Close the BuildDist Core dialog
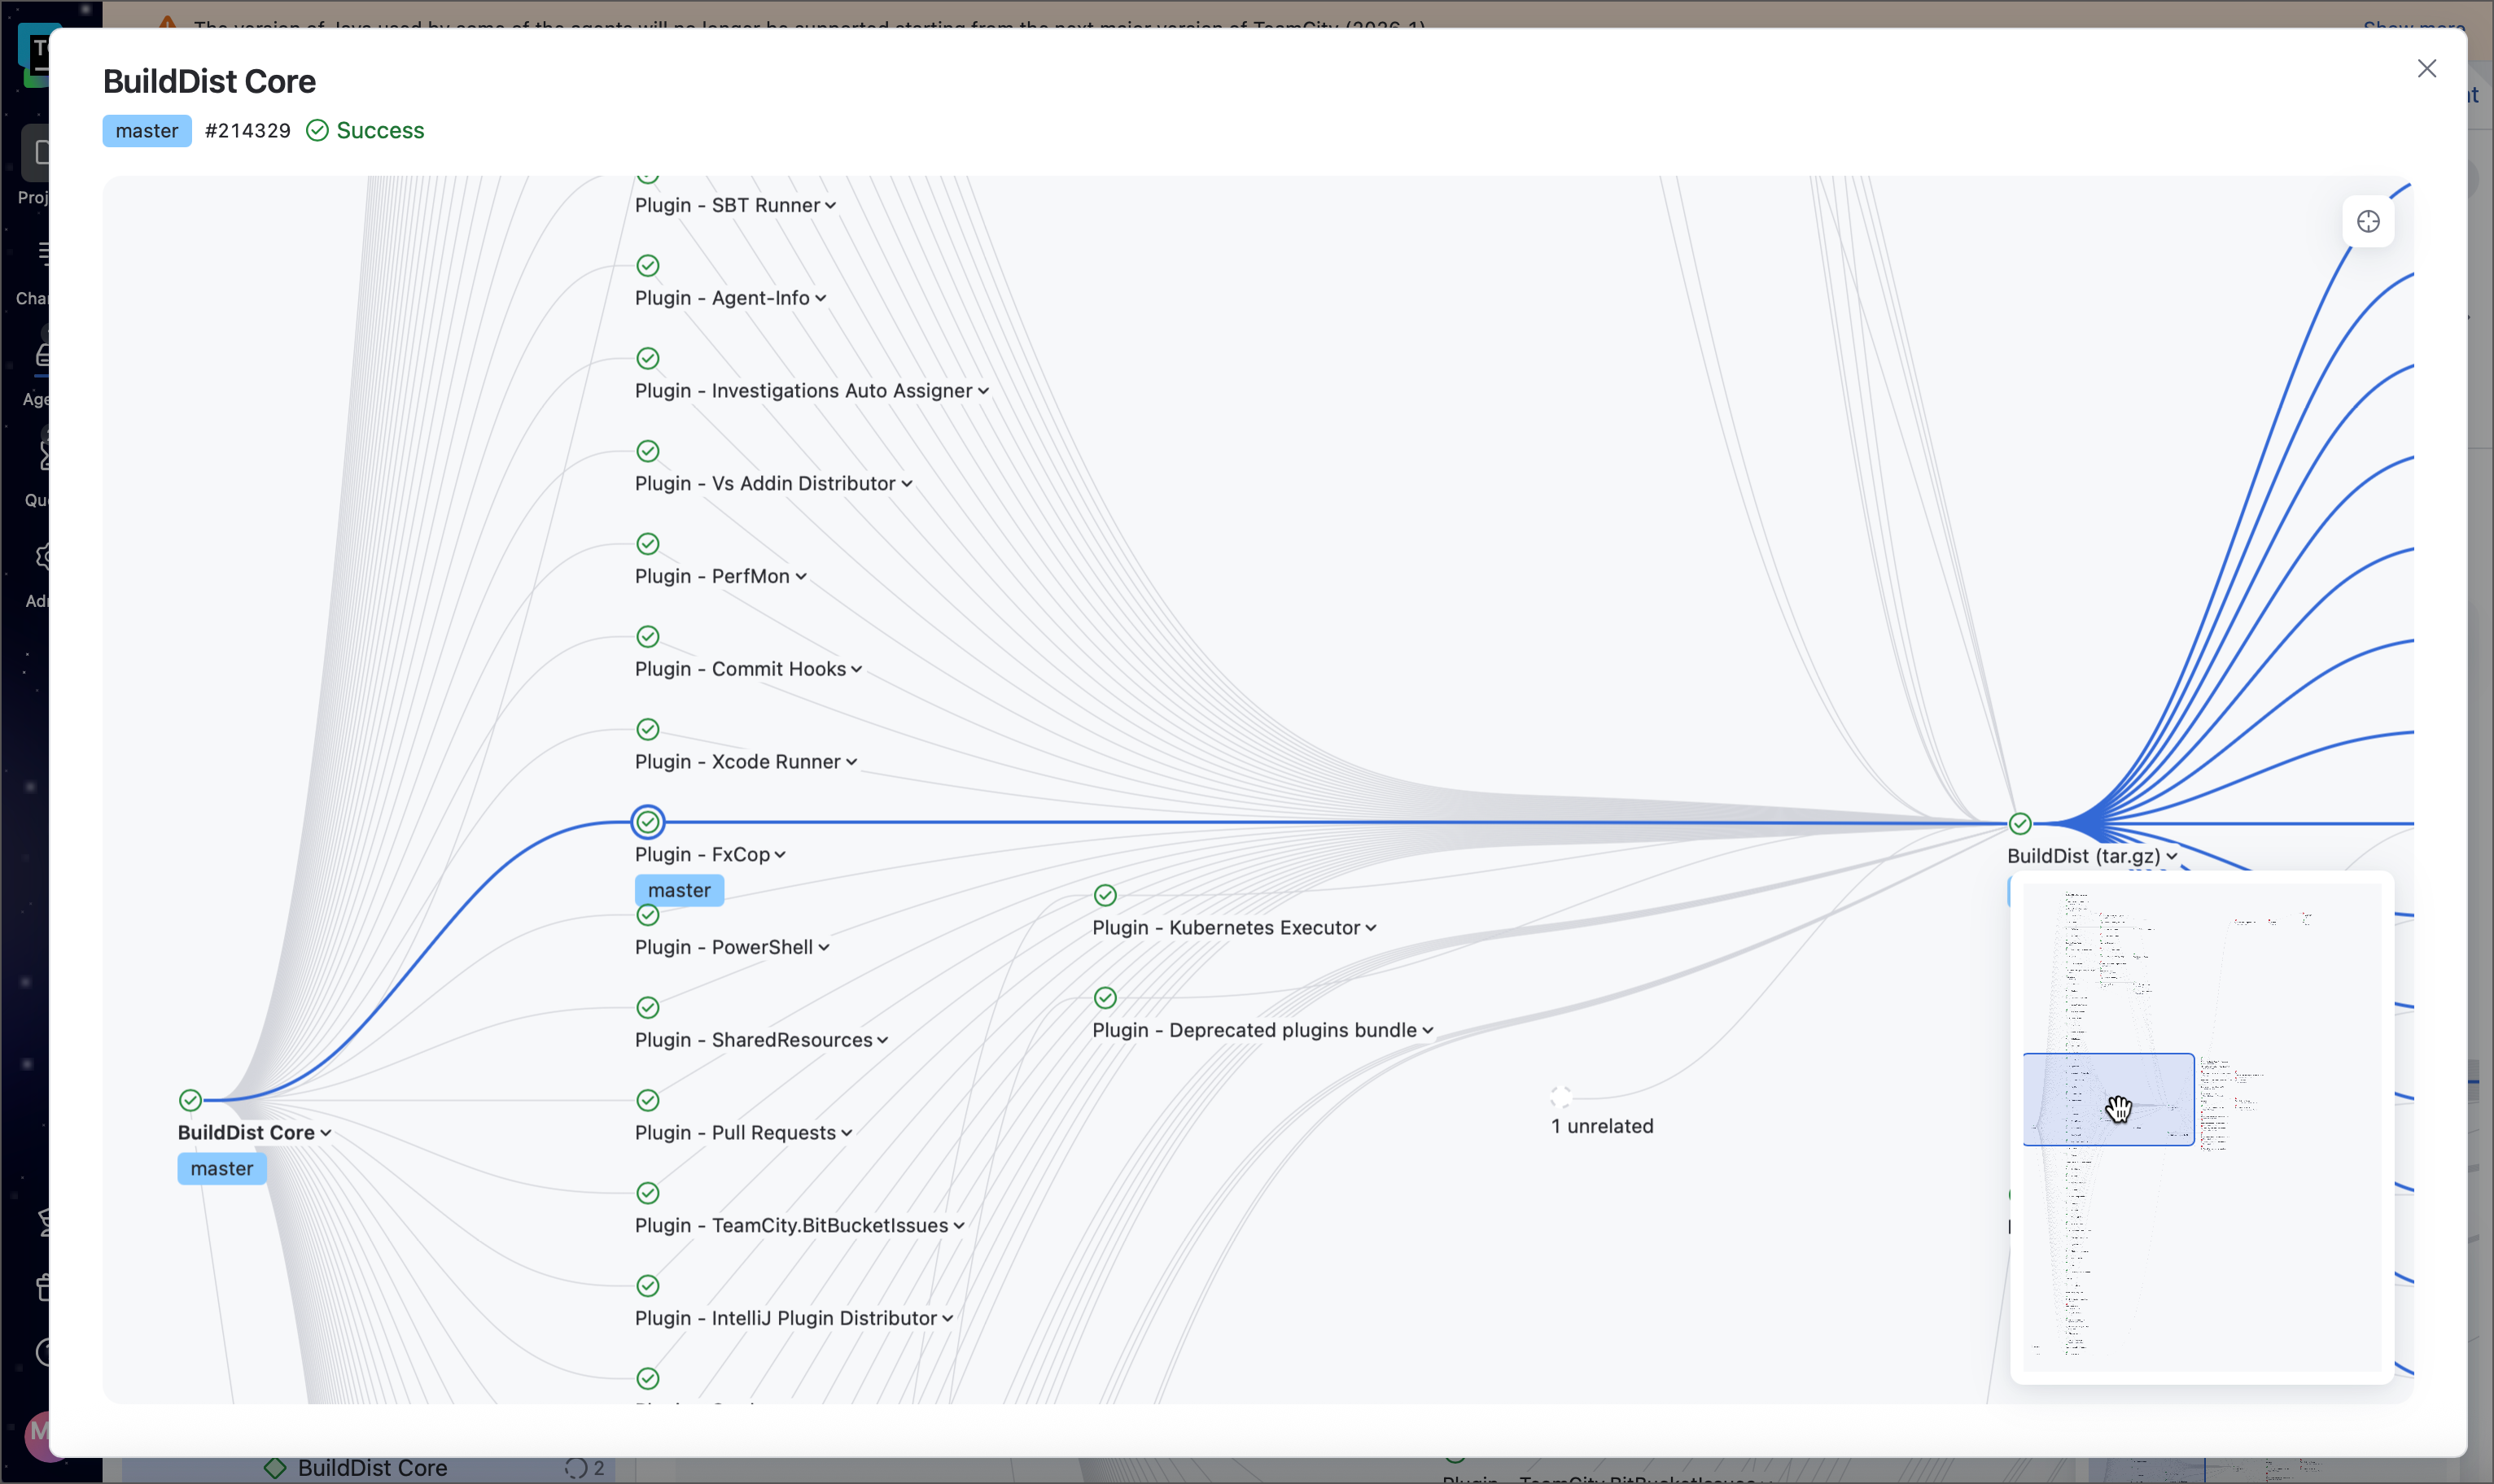 (x=2426, y=69)
